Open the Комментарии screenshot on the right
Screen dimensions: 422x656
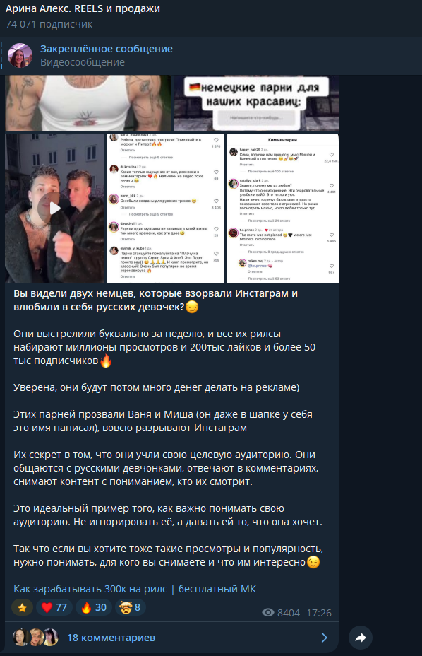point(282,209)
